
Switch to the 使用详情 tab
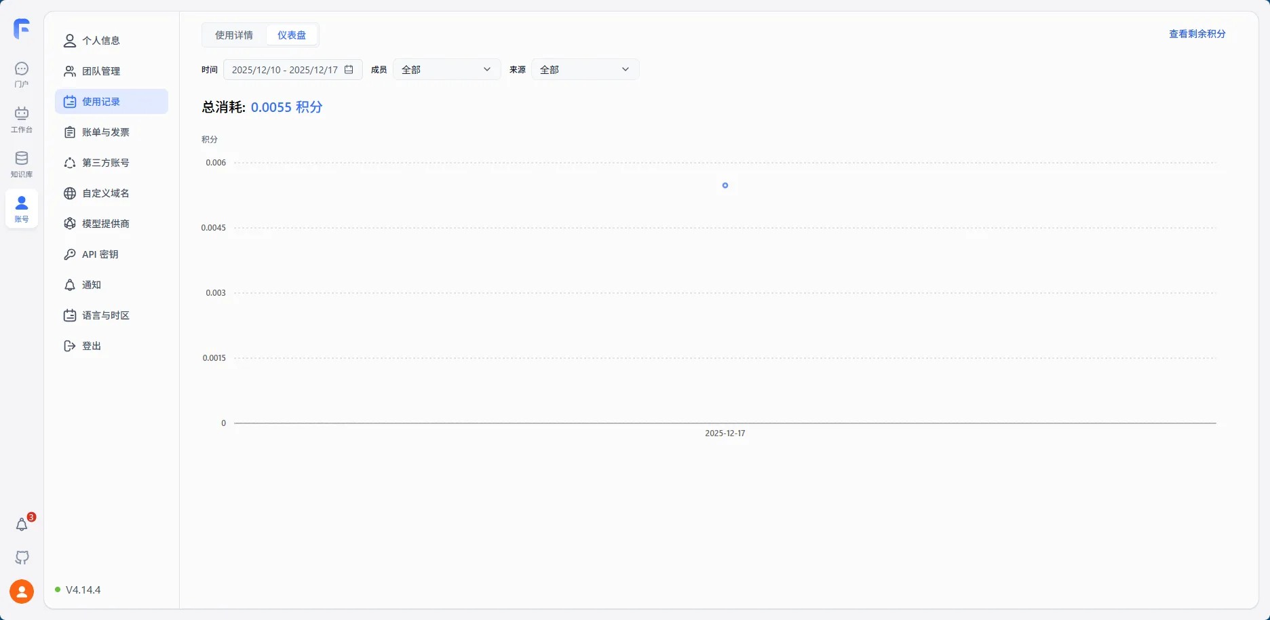coord(234,35)
